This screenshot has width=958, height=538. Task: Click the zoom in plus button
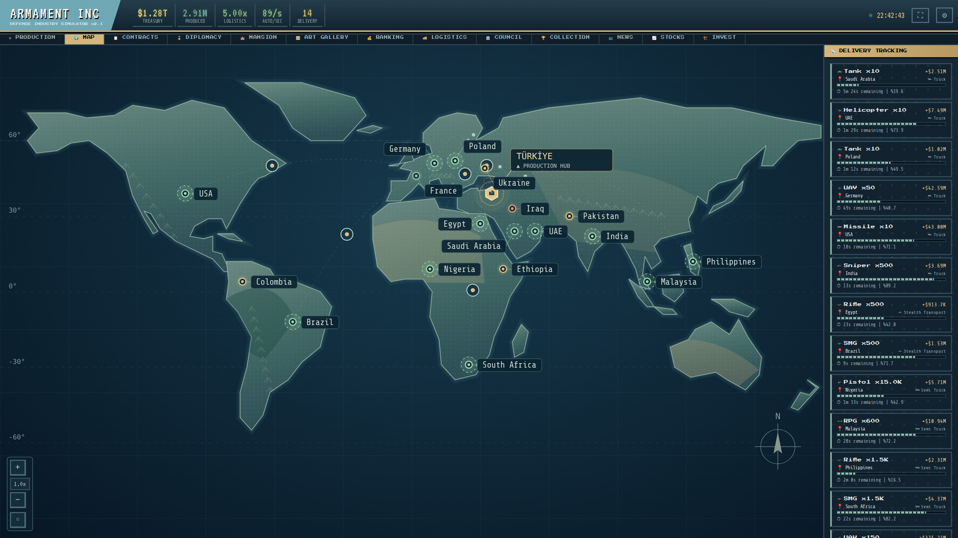tap(17, 467)
